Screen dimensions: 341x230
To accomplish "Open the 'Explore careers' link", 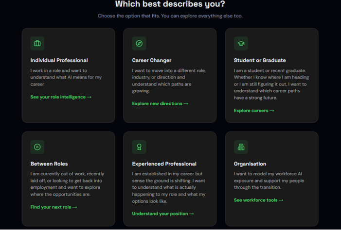I will pos(254,111).
